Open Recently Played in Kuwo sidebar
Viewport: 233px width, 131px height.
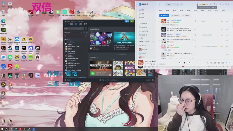(x=143, y=27)
